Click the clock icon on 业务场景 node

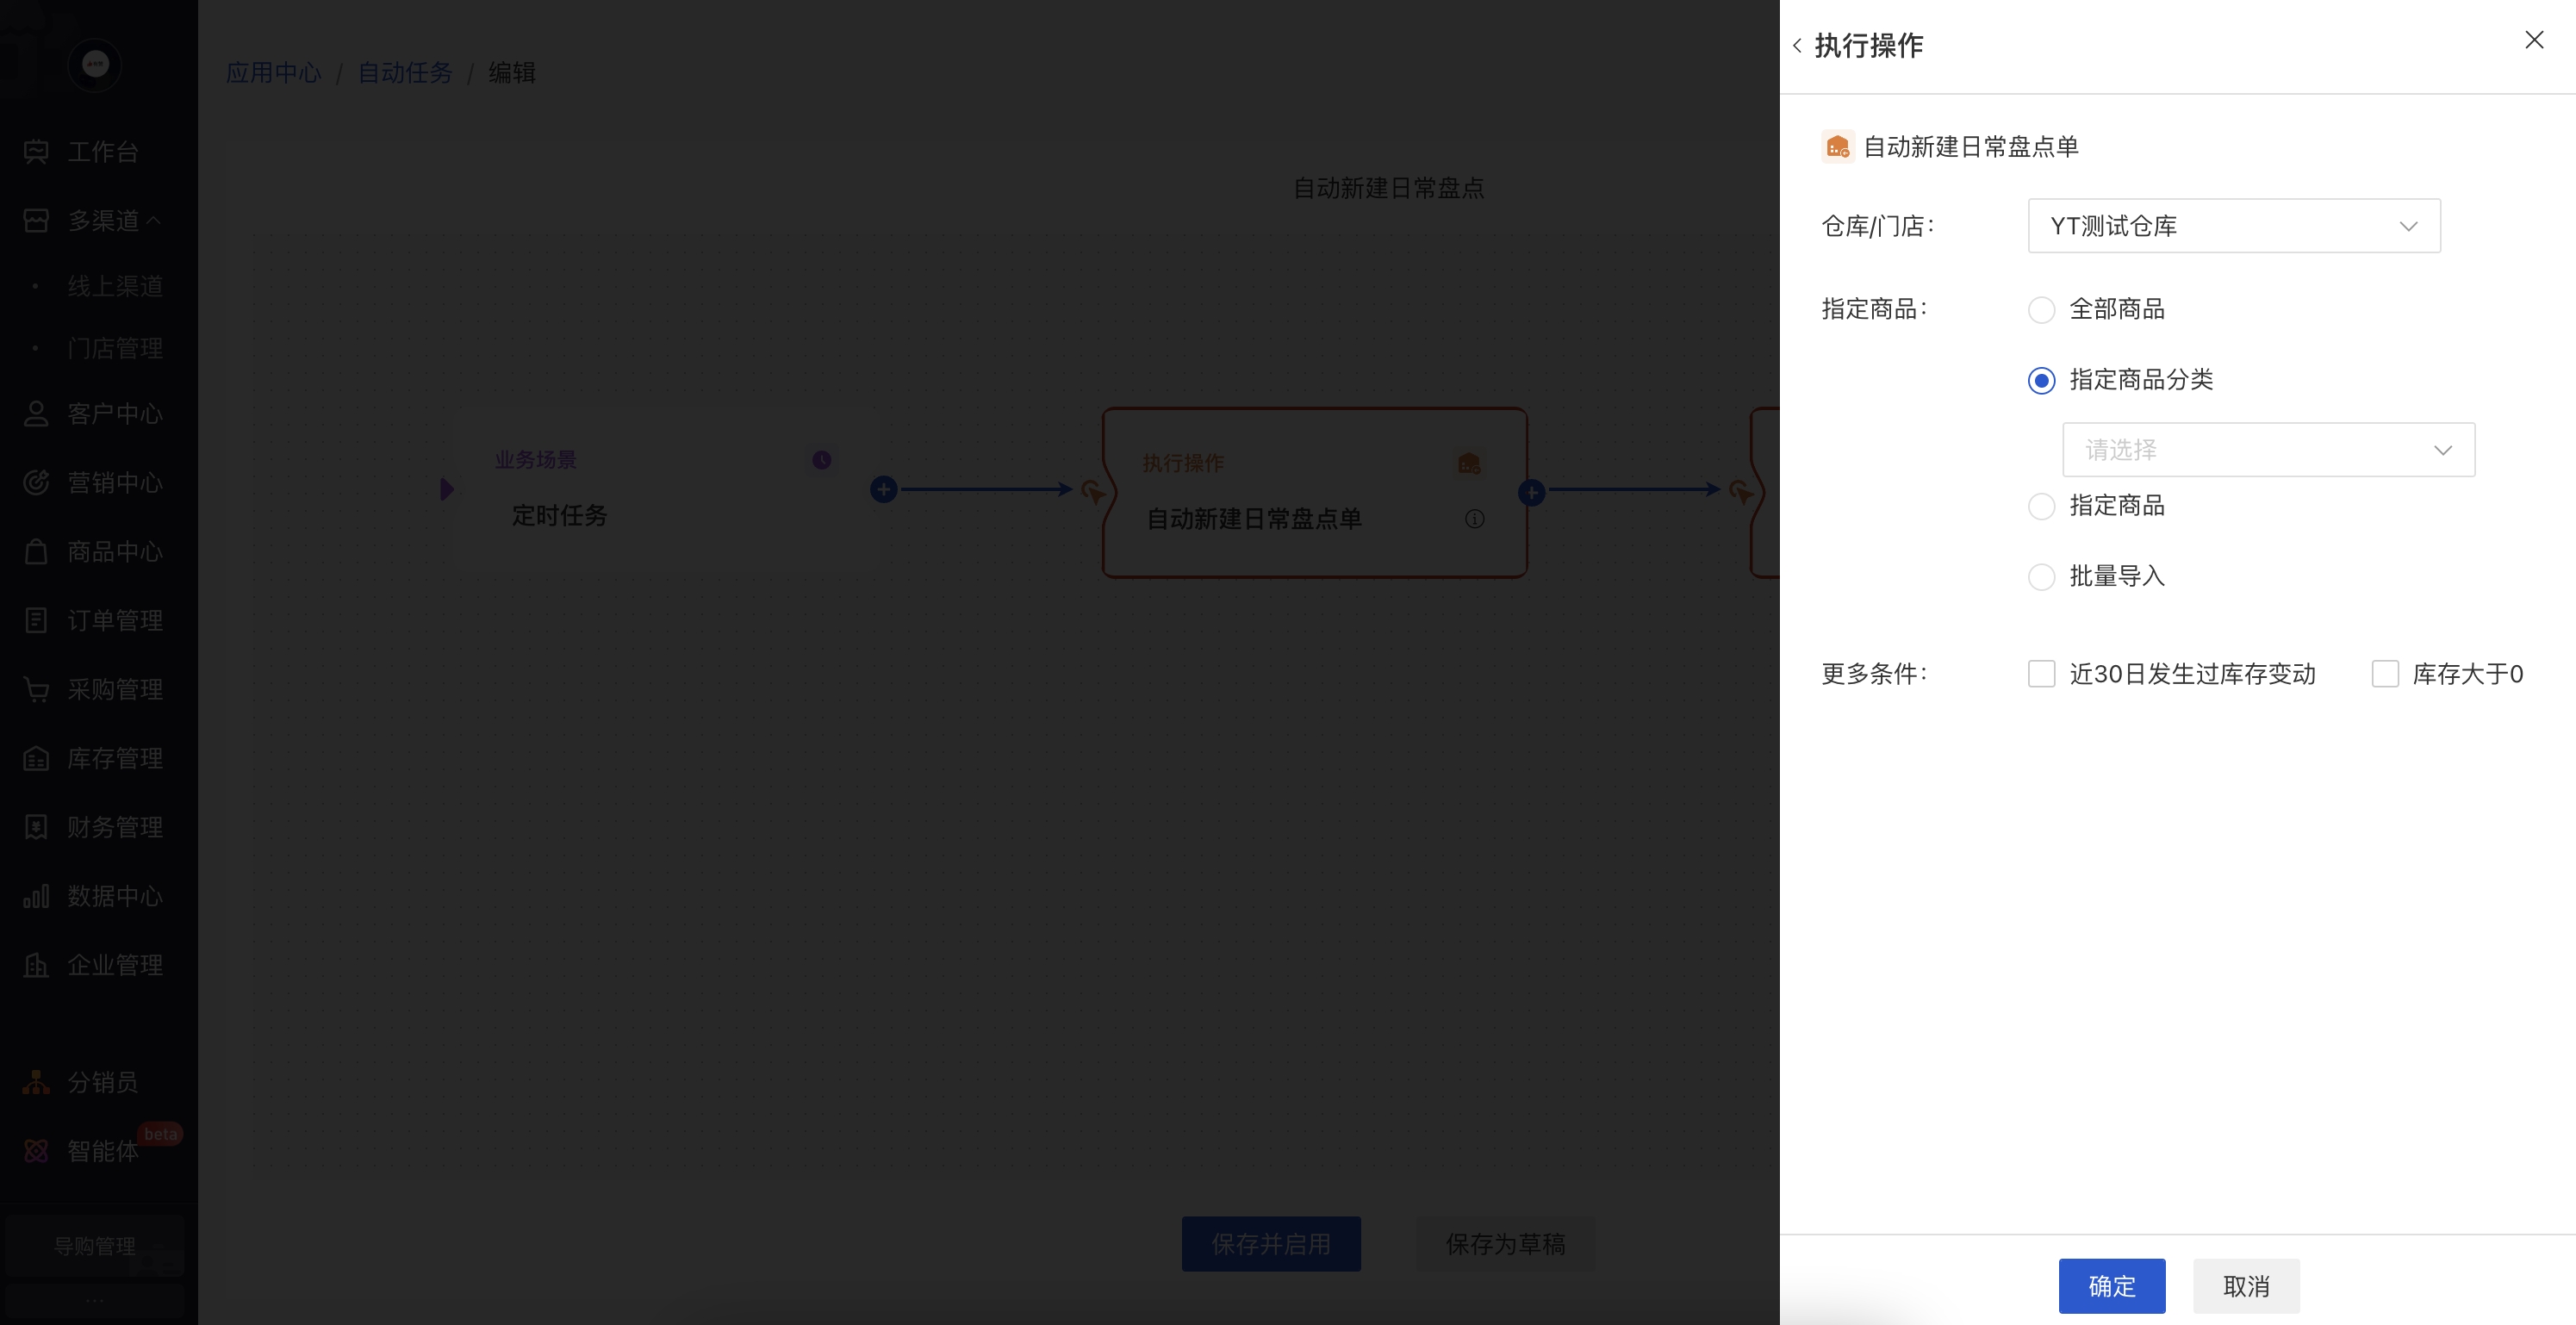[x=821, y=460]
